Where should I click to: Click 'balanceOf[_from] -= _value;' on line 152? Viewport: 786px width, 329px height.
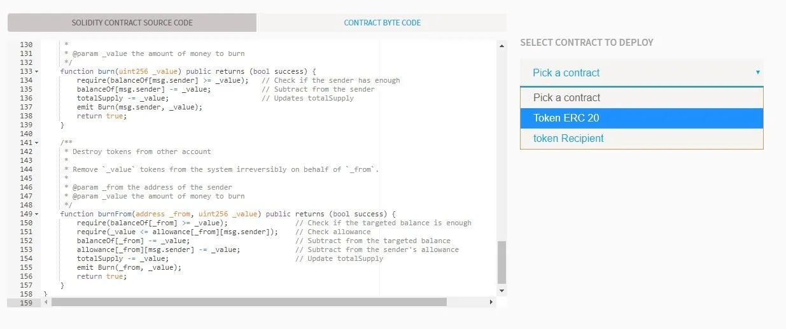(133, 241)
